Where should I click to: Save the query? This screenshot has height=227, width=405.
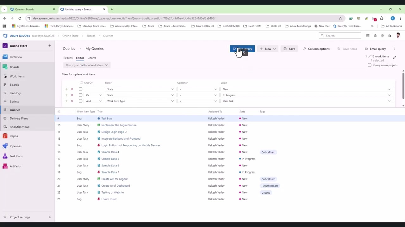[289, 49]
